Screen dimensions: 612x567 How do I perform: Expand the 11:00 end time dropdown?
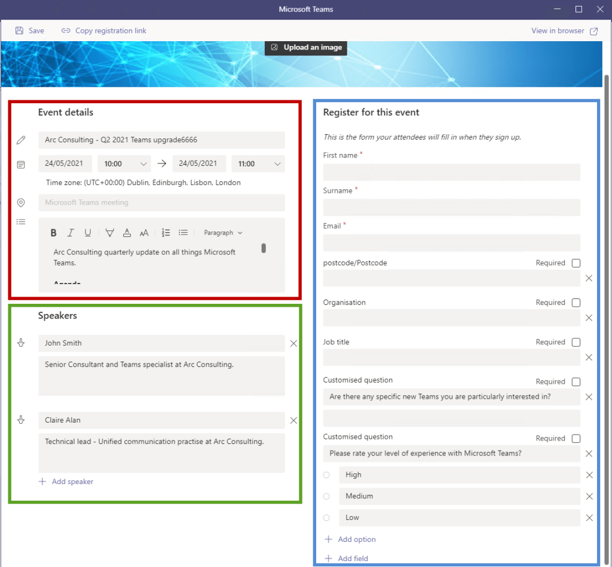point(258,164)
